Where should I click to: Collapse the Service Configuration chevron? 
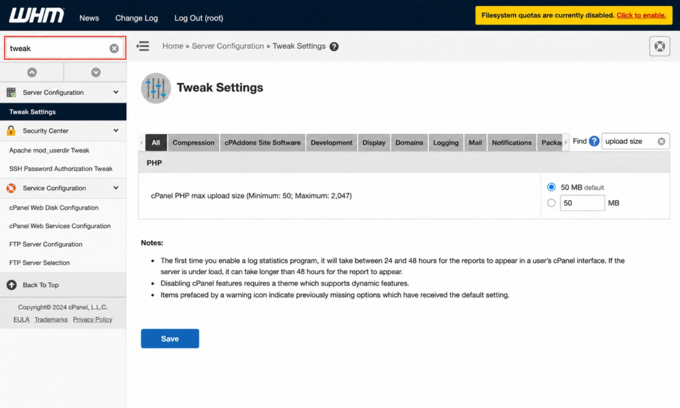(116, 188)
